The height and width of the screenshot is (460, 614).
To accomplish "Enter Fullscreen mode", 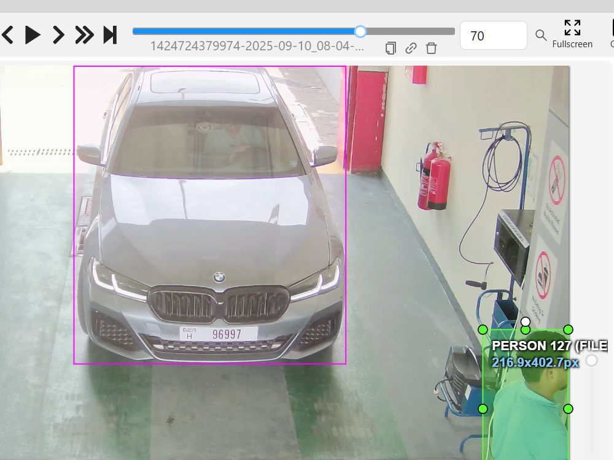I will (572, 34).
